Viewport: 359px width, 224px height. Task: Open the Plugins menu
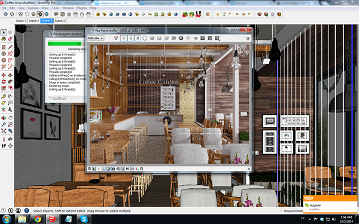tap(82, 8)
